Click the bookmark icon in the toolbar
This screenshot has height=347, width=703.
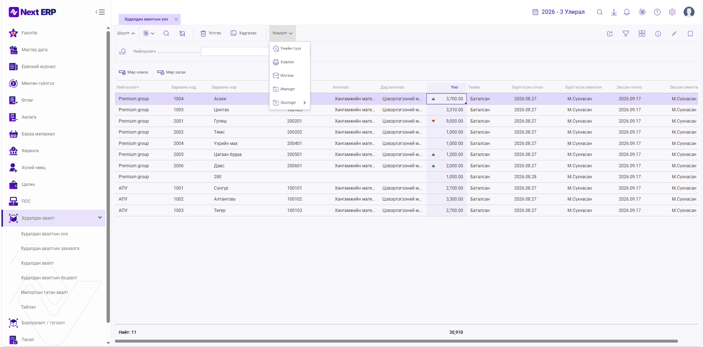point(690,34)
